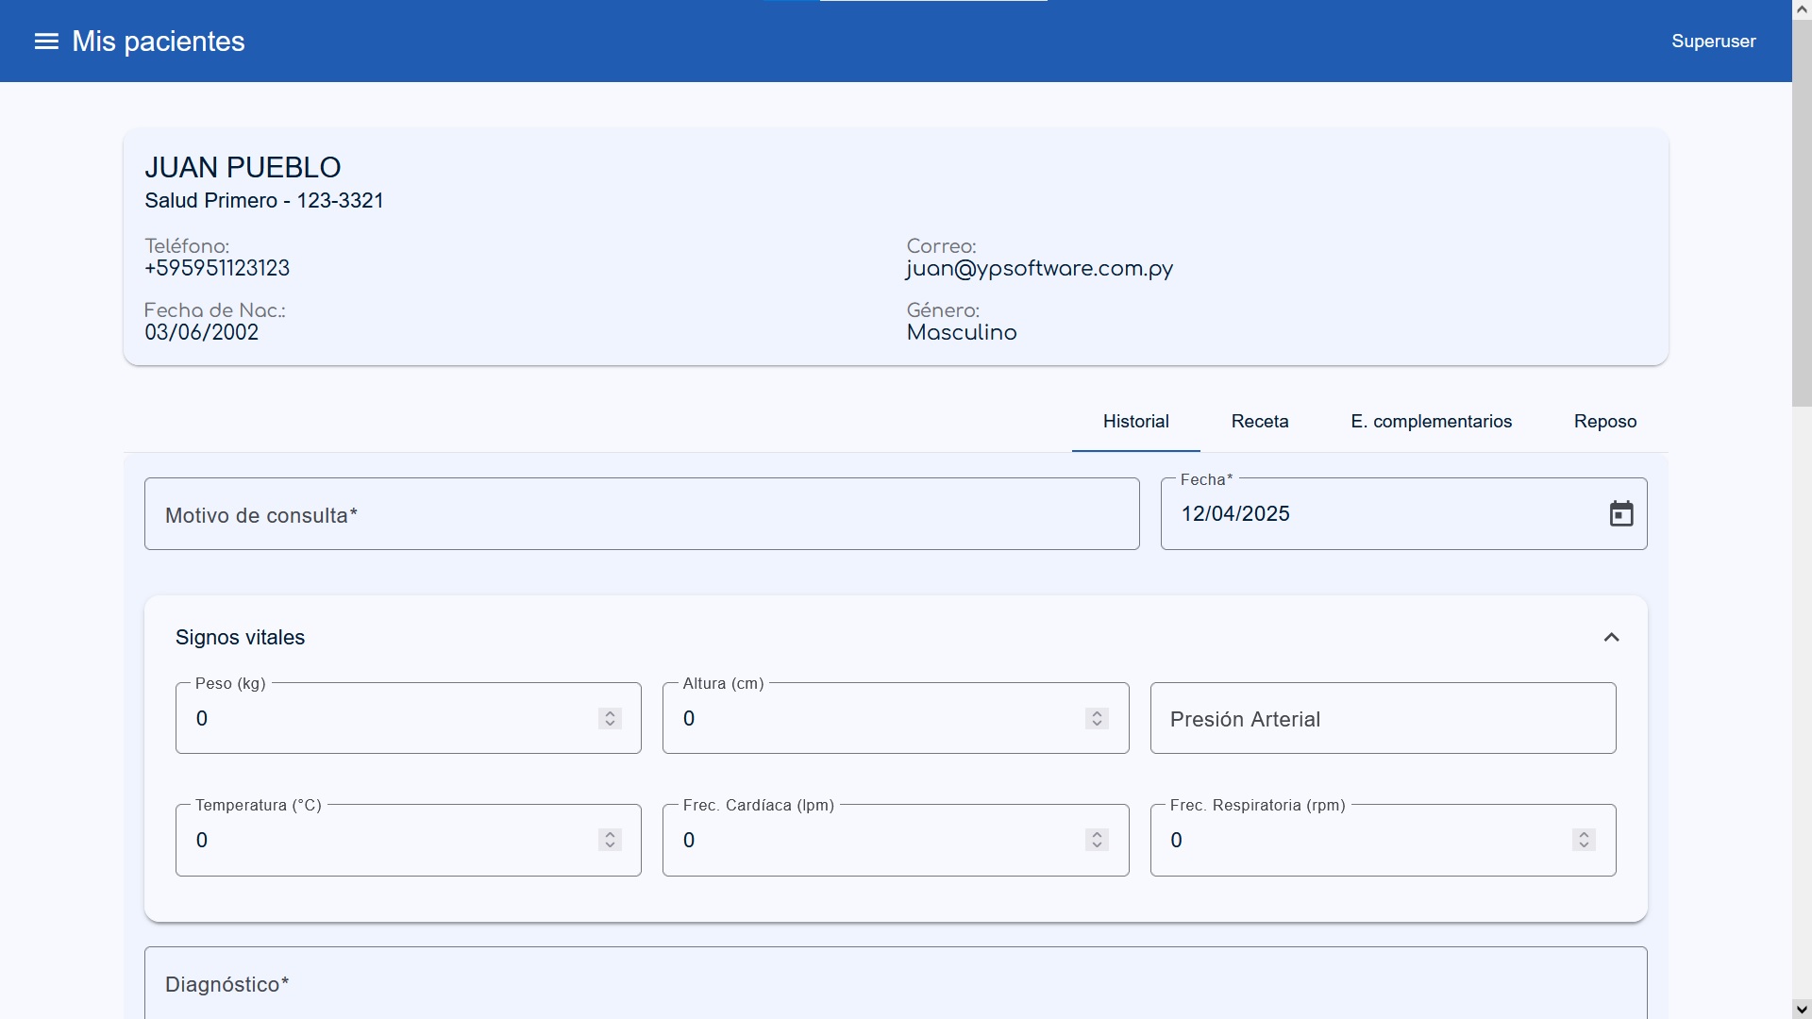Focus the Presión Arterial field
1812x1019 pixels.
coord(1383,719)
